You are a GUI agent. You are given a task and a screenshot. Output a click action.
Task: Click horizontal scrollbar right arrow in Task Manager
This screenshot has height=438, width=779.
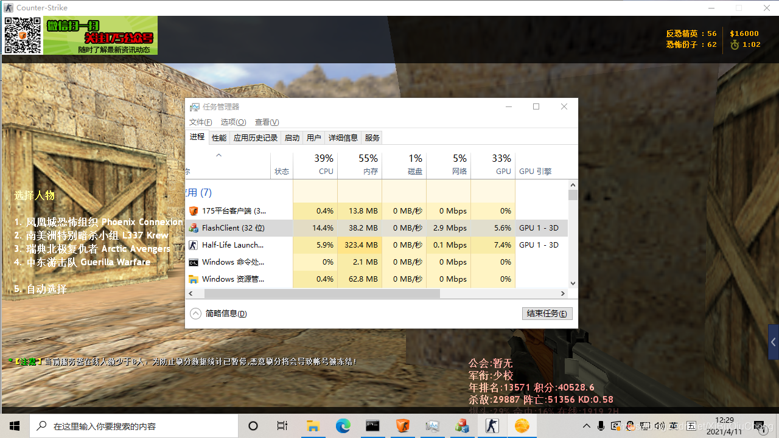click(563, 293)
